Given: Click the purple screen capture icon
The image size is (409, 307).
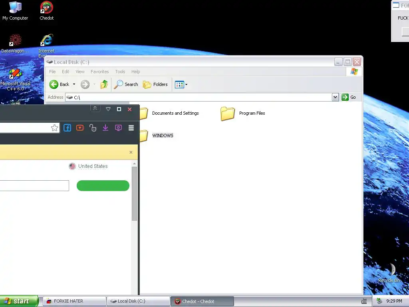Looking at the screenshot, I should (118, 128).
